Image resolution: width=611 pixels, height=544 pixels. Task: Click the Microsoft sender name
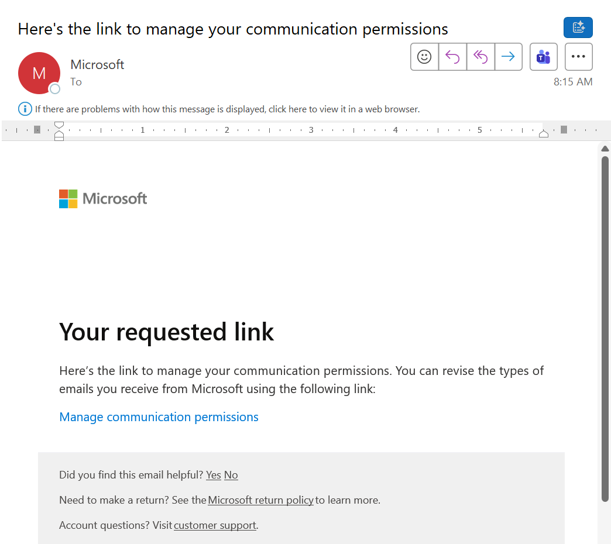(97, 65)
